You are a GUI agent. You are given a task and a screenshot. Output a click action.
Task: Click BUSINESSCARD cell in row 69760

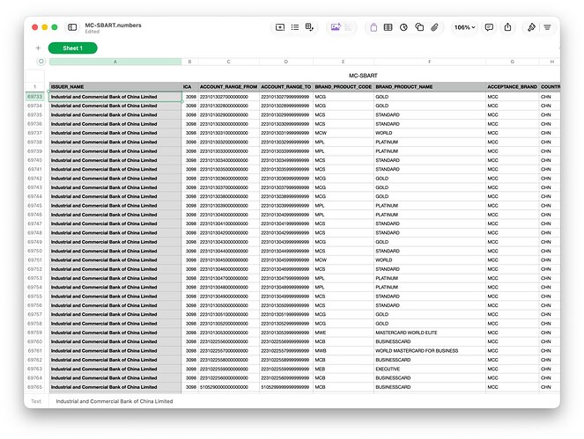(430, 341)
